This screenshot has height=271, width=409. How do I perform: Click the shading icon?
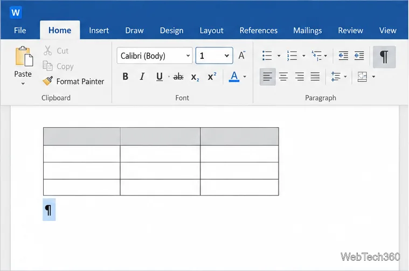(x=362, y=77)
